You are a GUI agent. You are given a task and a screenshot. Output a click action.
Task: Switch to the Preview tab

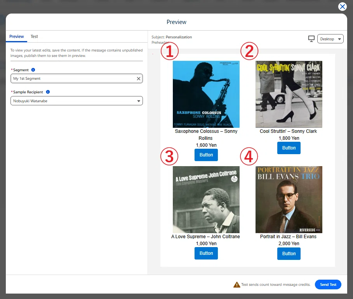point(16,36)
